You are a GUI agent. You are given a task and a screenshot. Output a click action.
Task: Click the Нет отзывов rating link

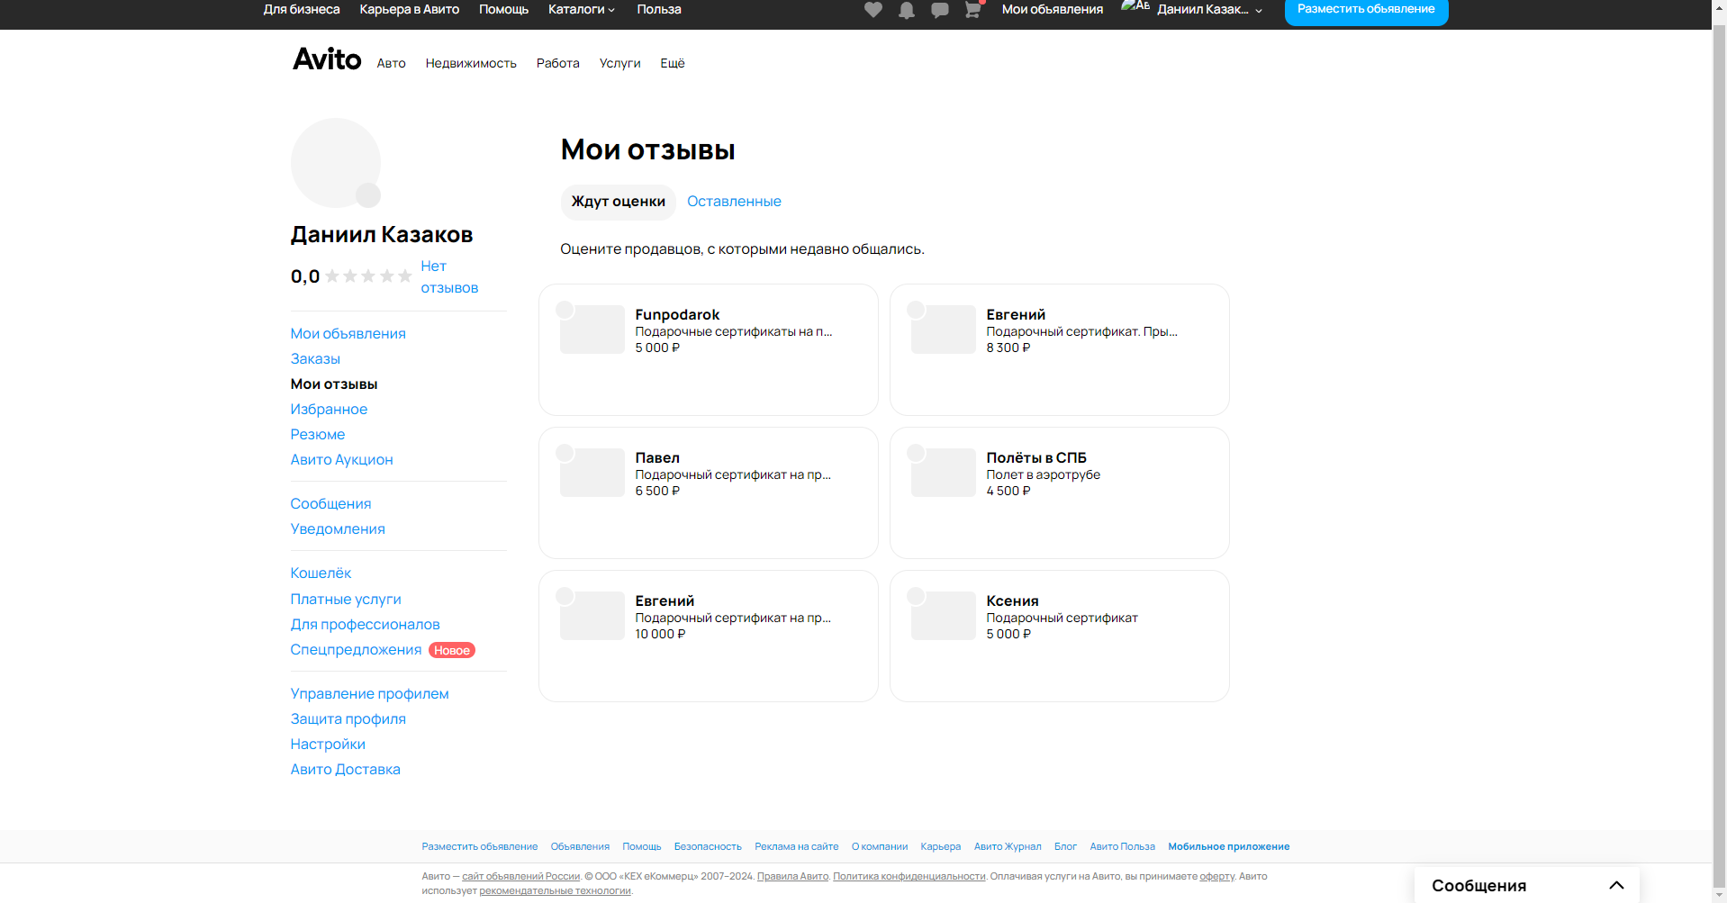[449, 277]
